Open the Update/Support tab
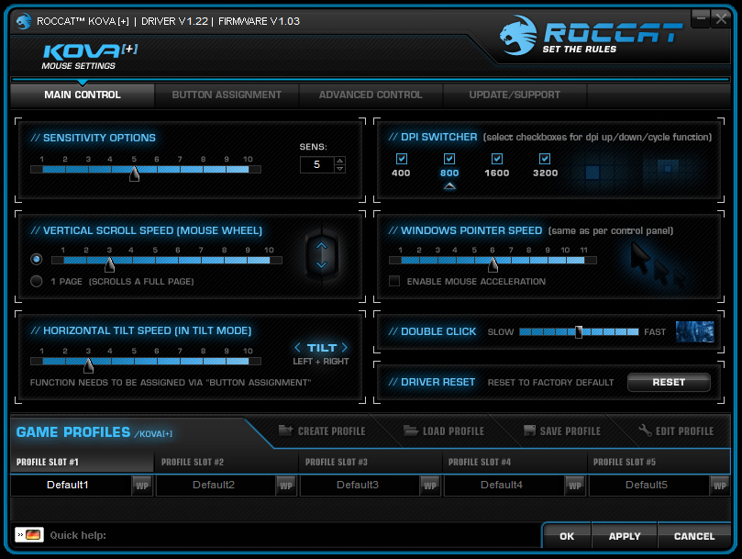Viewport: 742px width, 559px height. point(515,95)
